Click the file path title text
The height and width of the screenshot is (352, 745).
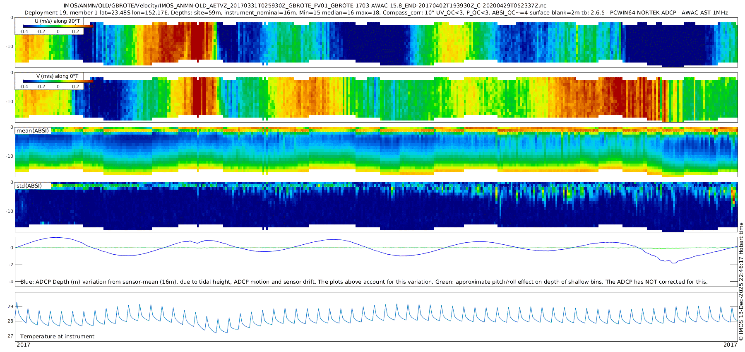pos(305,6)
